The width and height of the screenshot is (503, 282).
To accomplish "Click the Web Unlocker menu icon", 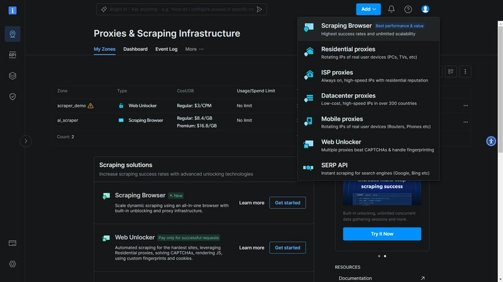I will (x=308, y=144).
